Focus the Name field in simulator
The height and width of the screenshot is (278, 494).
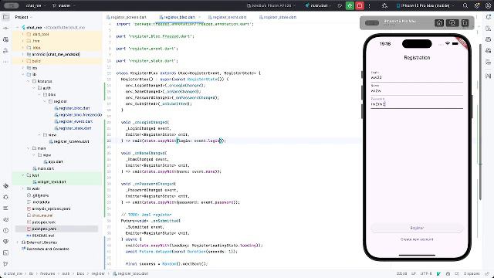417,90
